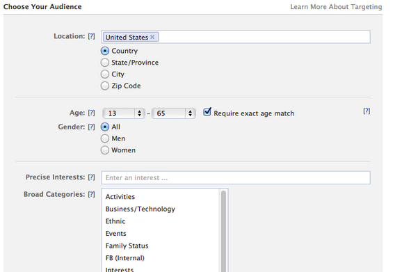Select Family Status in Broad Categories
Screen dimensions: 393x272
pos(127,246)
